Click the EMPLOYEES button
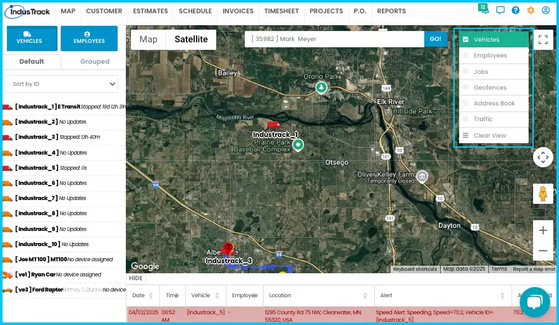Image resolution: width=559 pixels, height=325 pixels. point(89,38)
